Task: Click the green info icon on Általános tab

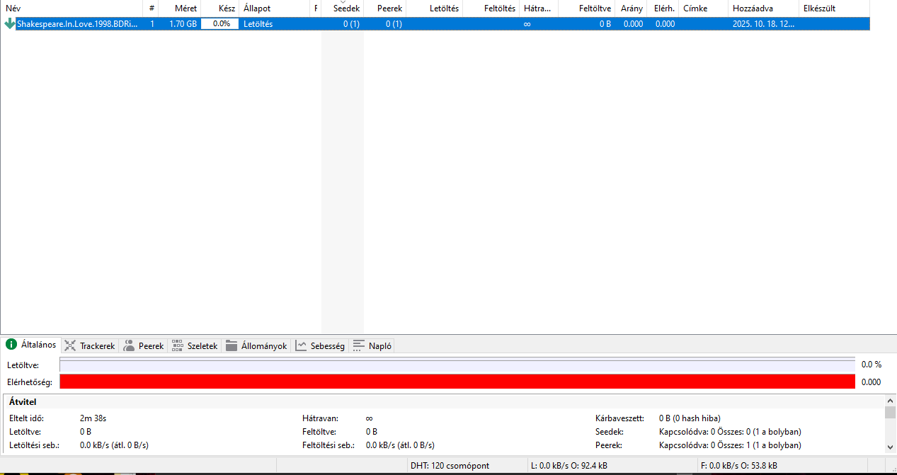Action: pyautogui.click(x=11, y=345)
